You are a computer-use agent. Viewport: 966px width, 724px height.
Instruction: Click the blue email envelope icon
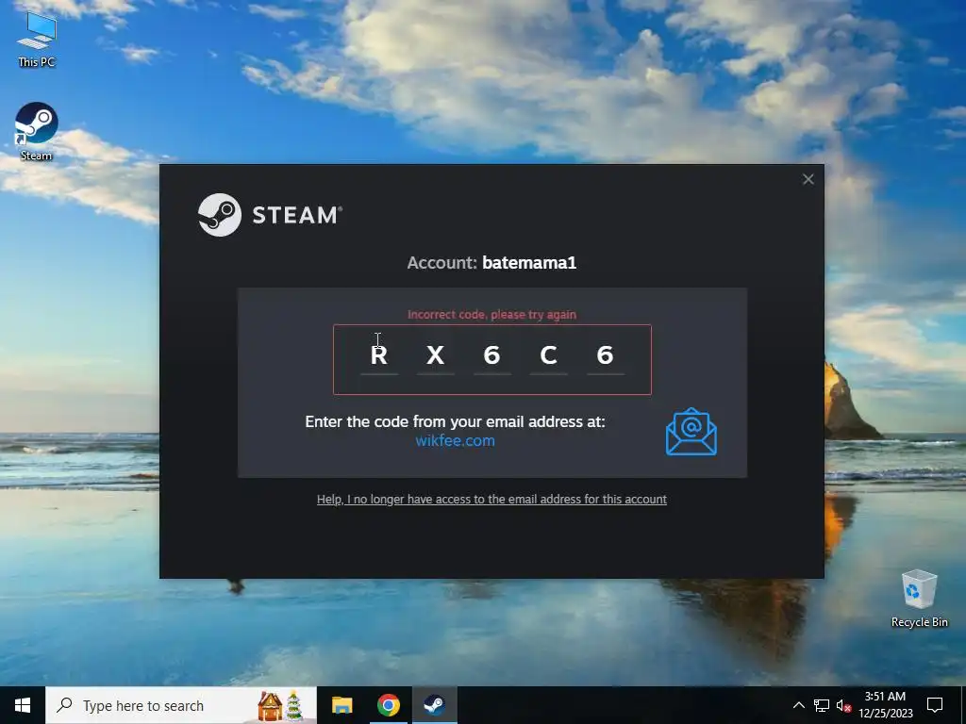click(691, 432)
